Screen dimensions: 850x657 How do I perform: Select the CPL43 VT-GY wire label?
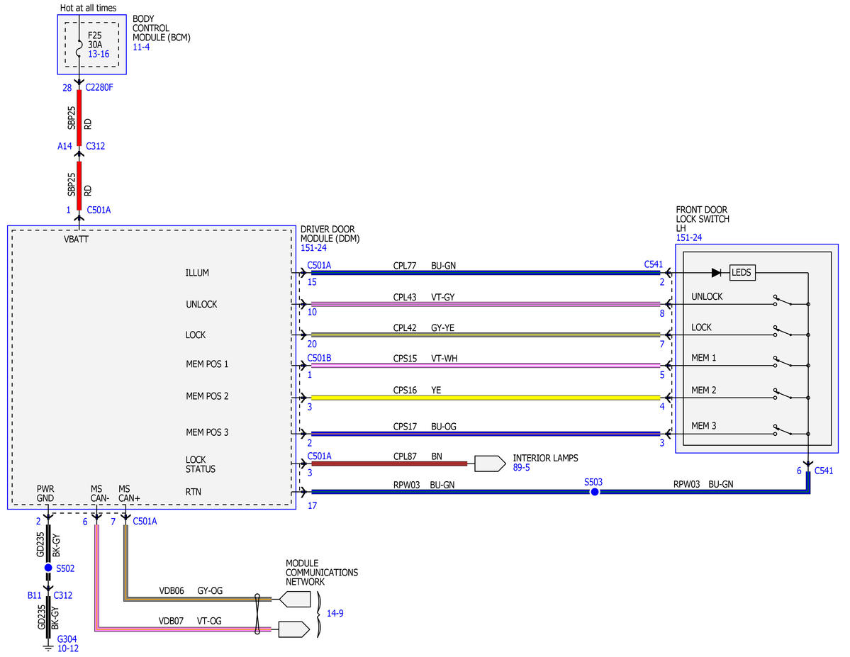coord(424,297)
